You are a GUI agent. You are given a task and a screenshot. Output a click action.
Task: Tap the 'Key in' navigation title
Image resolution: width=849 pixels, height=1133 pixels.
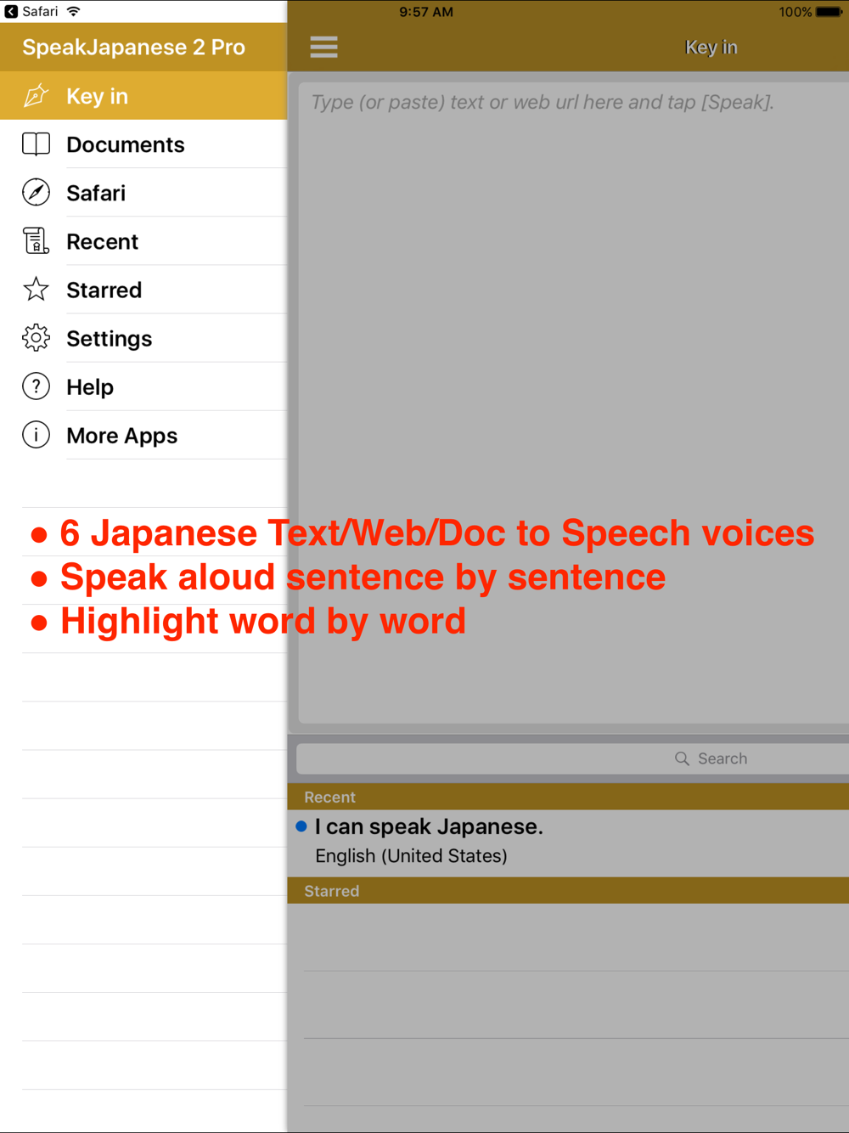(711, 48)
